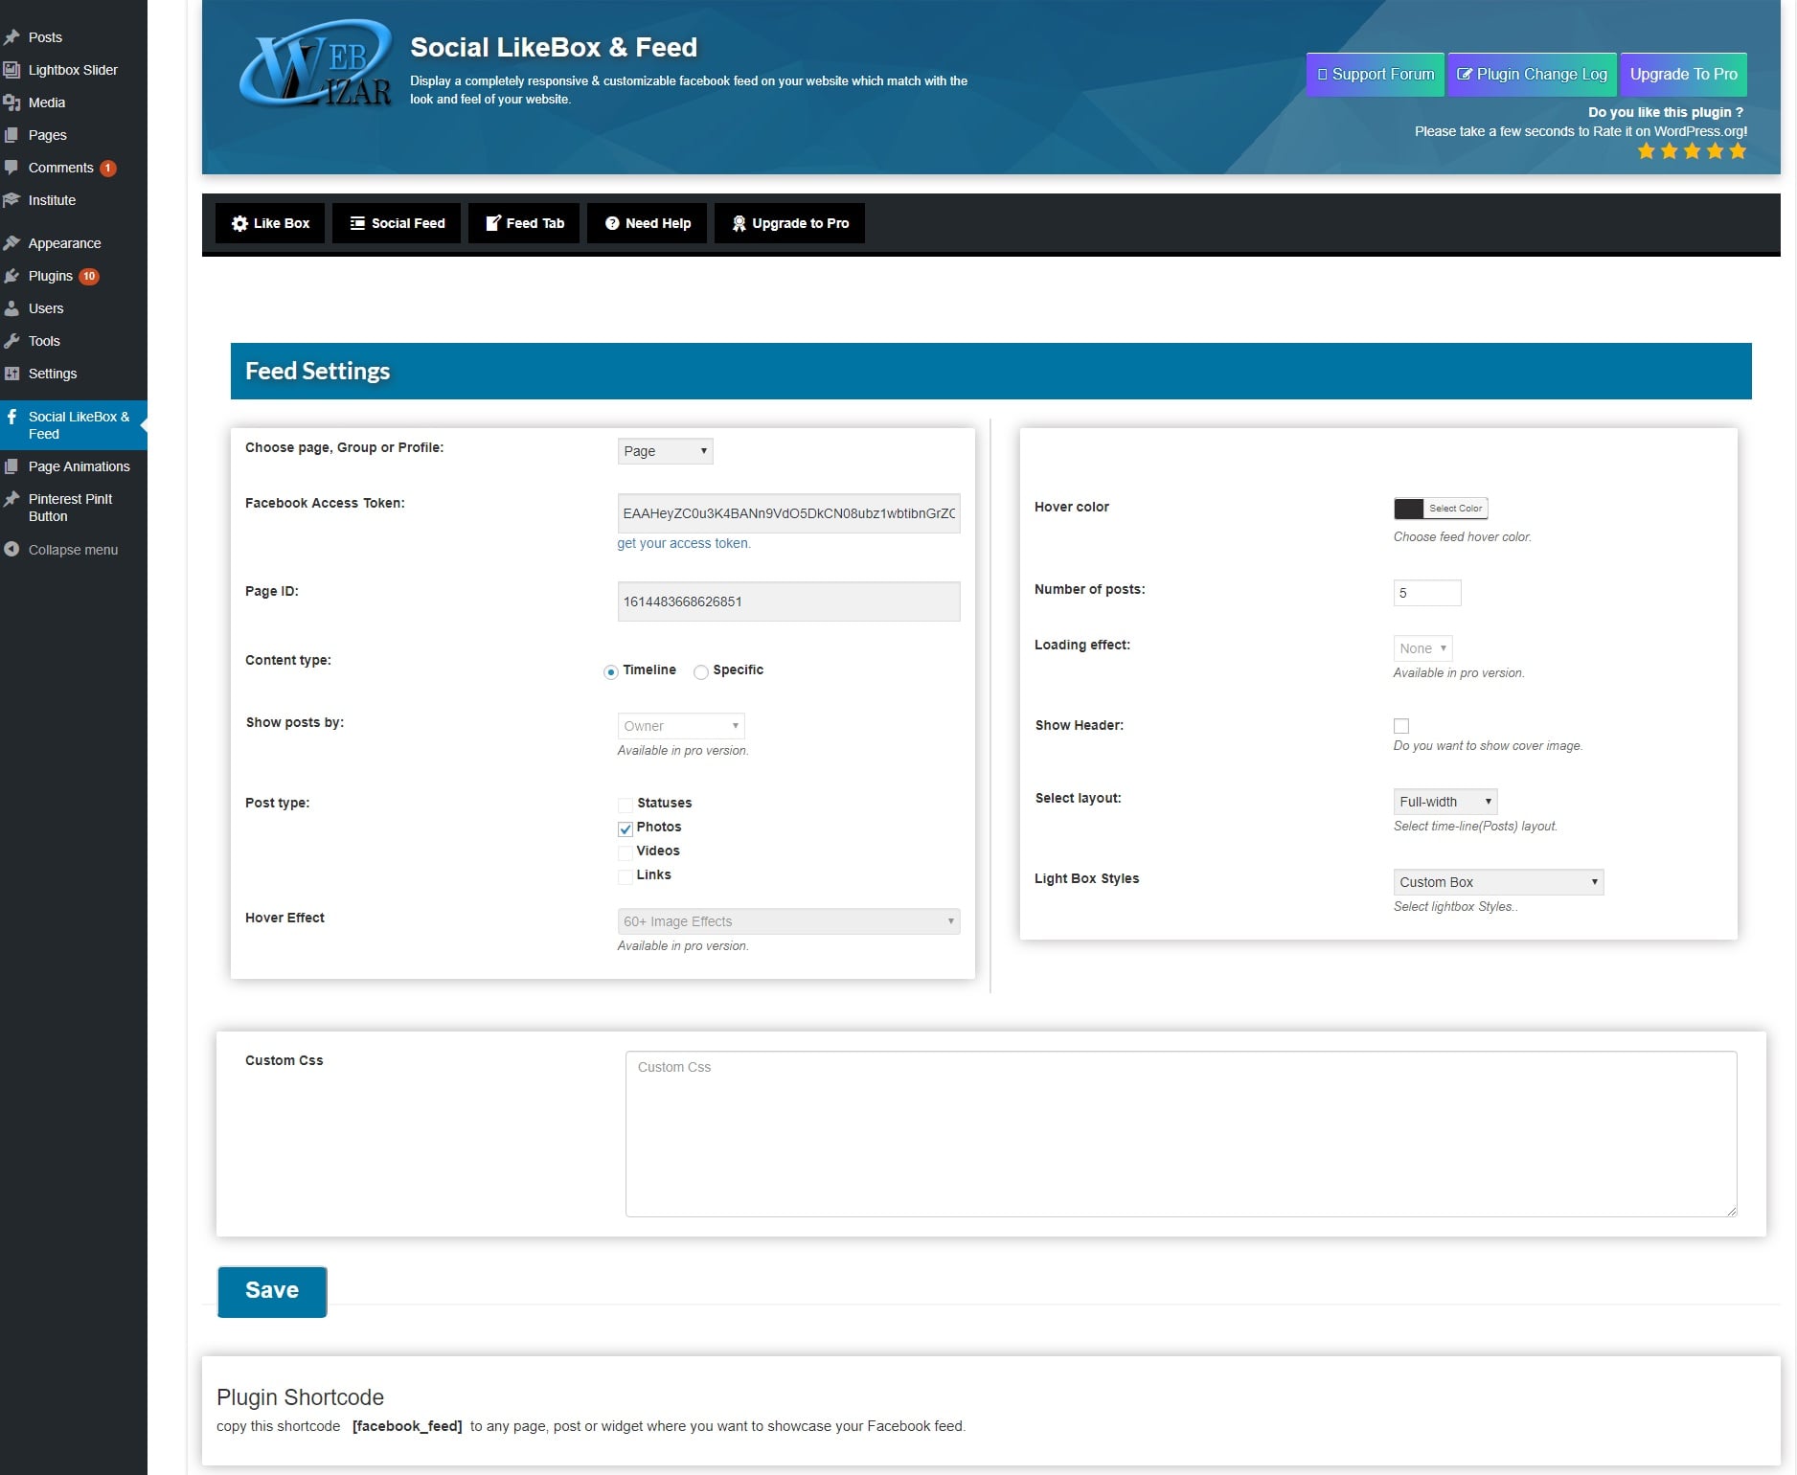Image resolution: width=1797 pixels, height=1475 pixels.
Task: Click the fifth gold rating star
Action: (1738, 150)
